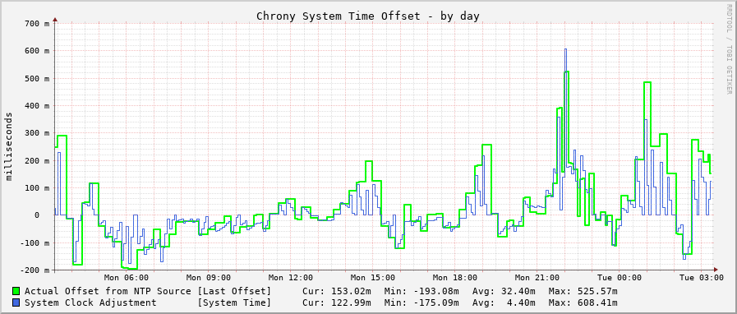
Task: Click the Cur: 122.99m value
Action: [337, 302]
